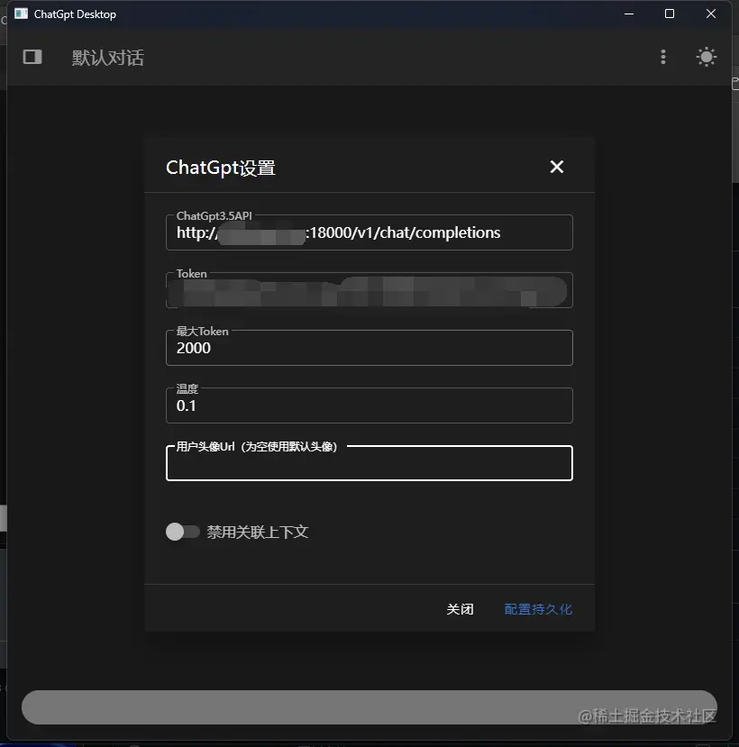Toggle the sidebar panel icon
The image size is (739, 747).
coord(32,57)
